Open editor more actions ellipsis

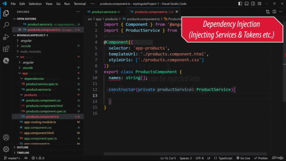pos(281,12)
